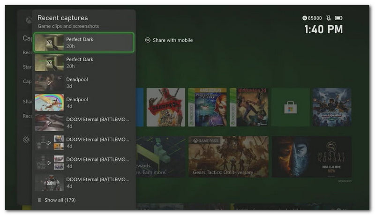Click the 1:40 PM clock

[x=323, y=30]
